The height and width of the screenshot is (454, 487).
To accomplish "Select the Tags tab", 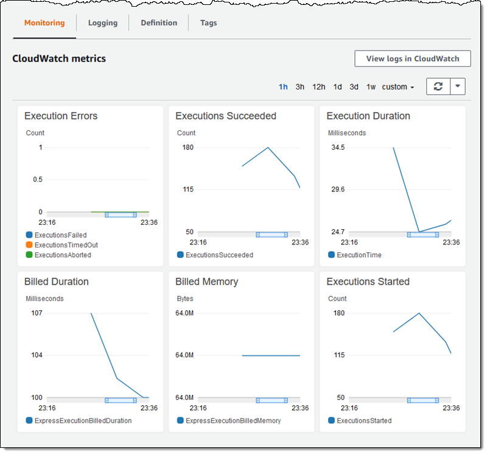I will coord(209,23).
